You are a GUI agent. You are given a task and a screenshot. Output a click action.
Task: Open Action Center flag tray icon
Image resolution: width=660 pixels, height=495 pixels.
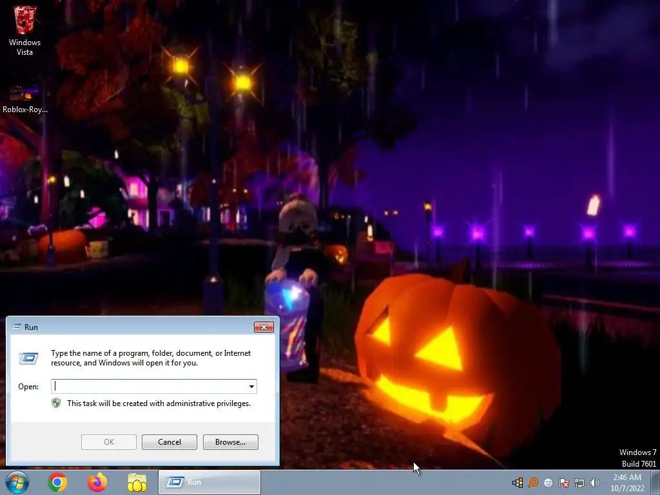click(x=563, y=482)
